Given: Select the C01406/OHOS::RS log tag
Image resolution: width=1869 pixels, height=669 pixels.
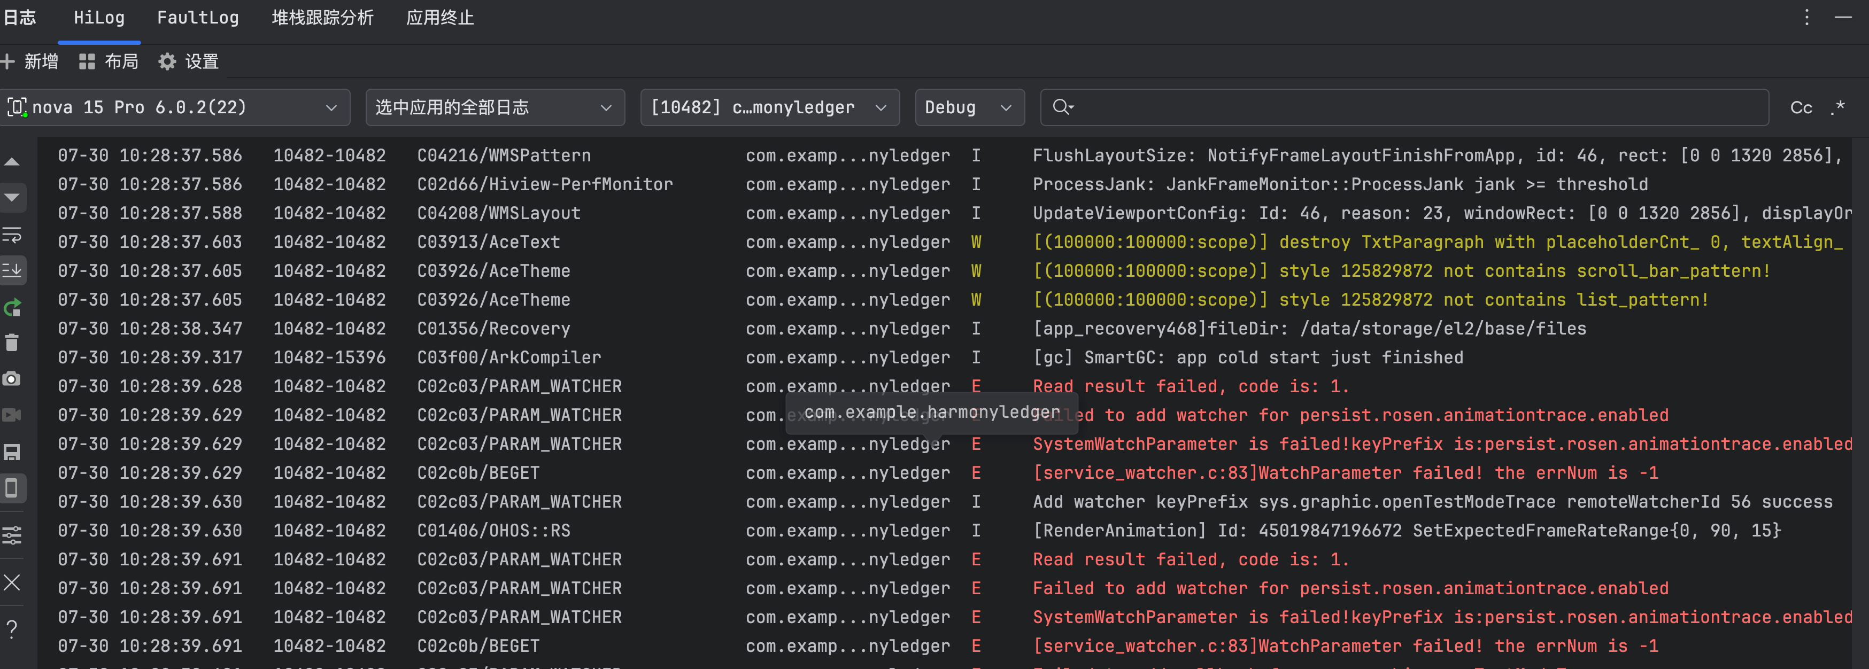Looking at the screenshot, I should [494, 531].
